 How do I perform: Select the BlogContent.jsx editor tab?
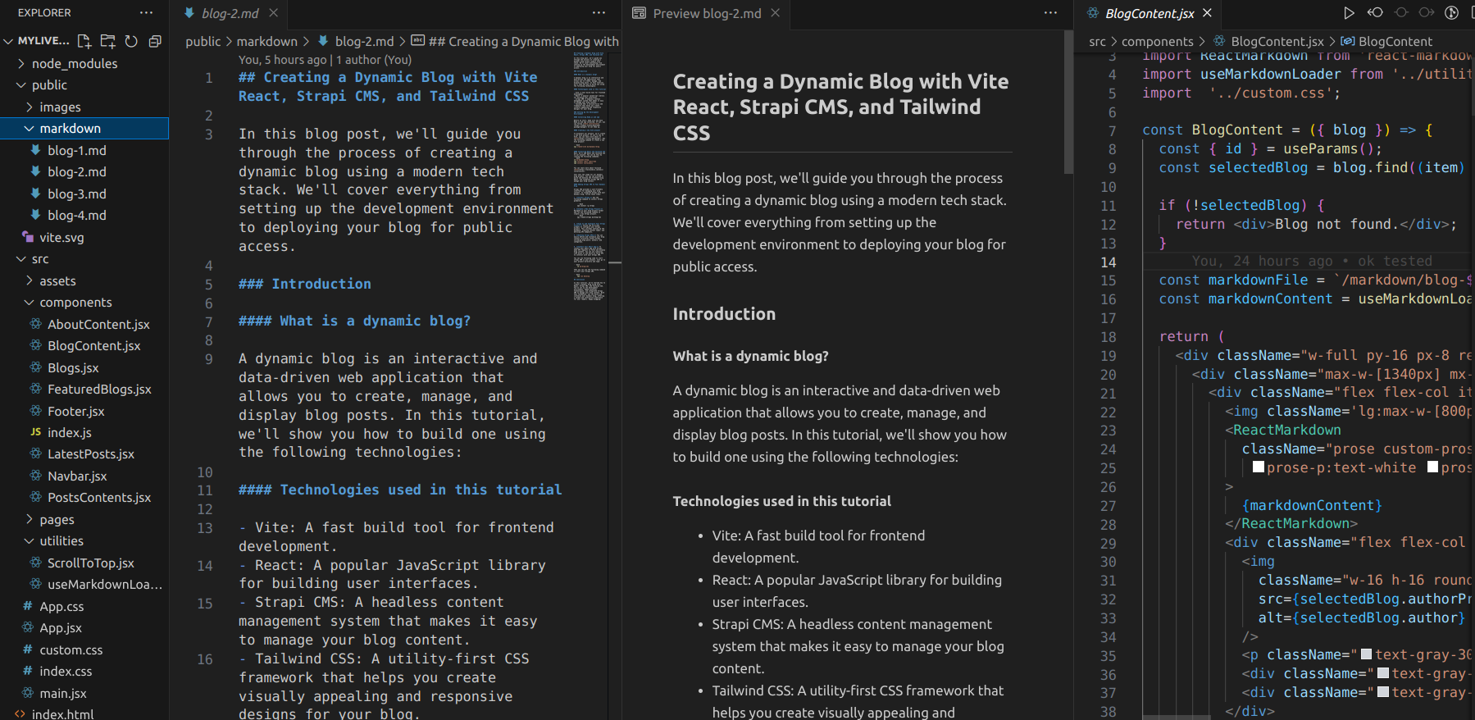tap(1149, 14)
